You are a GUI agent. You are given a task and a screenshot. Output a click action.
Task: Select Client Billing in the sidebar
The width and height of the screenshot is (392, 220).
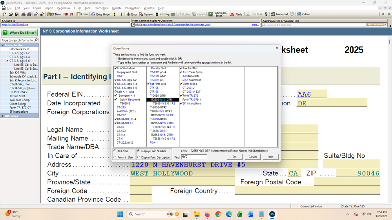(x=18, y=104)
